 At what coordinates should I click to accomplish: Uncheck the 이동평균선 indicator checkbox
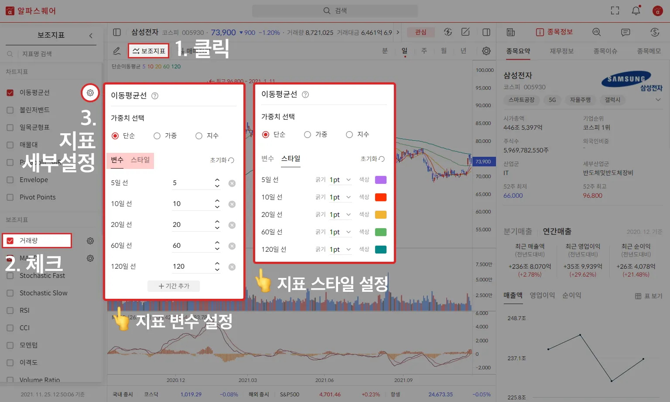(x=10, y=93)
